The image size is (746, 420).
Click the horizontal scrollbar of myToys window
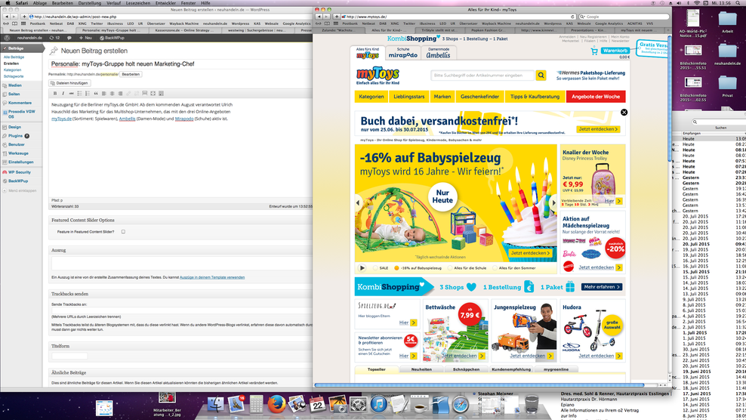click(x=479, y=384)
